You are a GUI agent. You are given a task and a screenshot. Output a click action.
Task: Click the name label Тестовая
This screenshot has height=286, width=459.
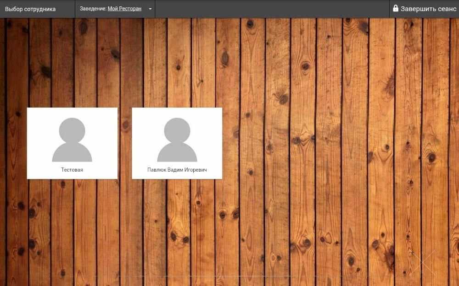72,170
